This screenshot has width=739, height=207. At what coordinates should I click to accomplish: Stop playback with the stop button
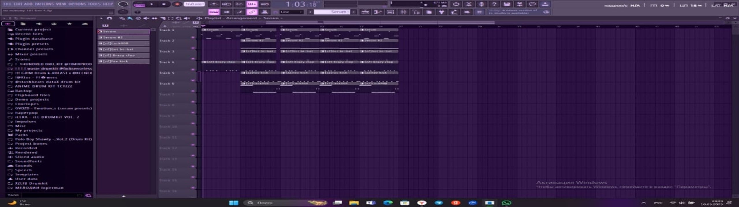(x=164, y=4)
